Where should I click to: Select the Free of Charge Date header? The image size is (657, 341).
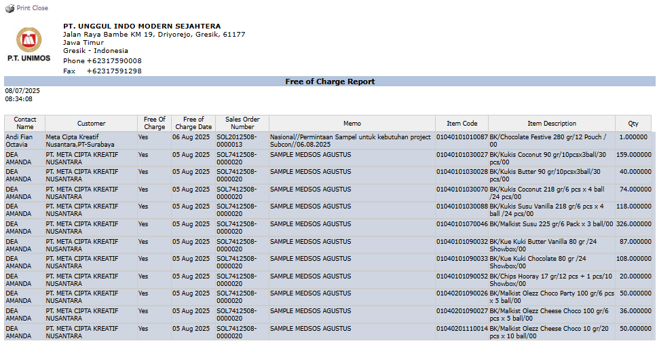(x=193, y=123)
